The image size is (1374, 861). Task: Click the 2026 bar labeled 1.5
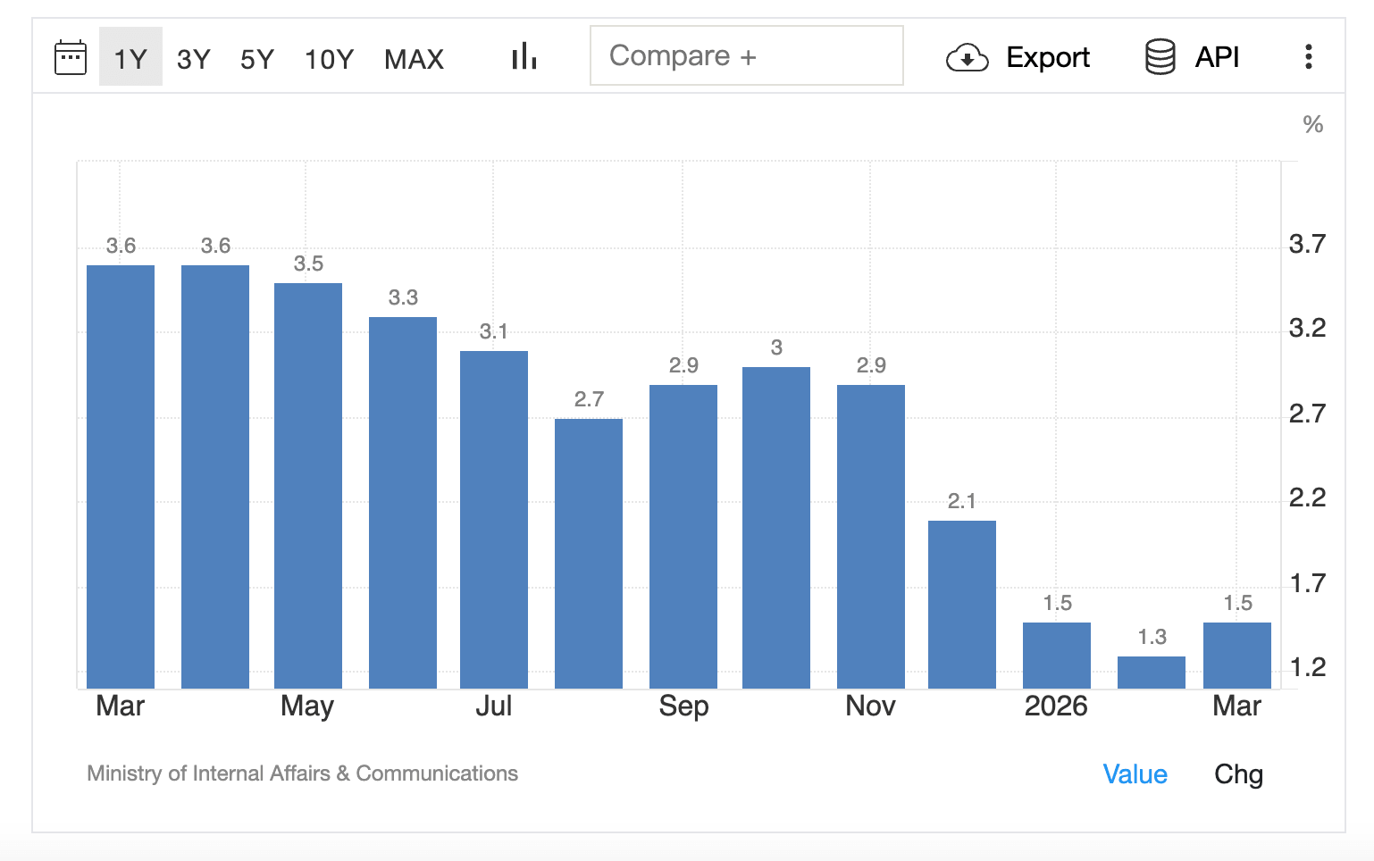(1057, 656)
